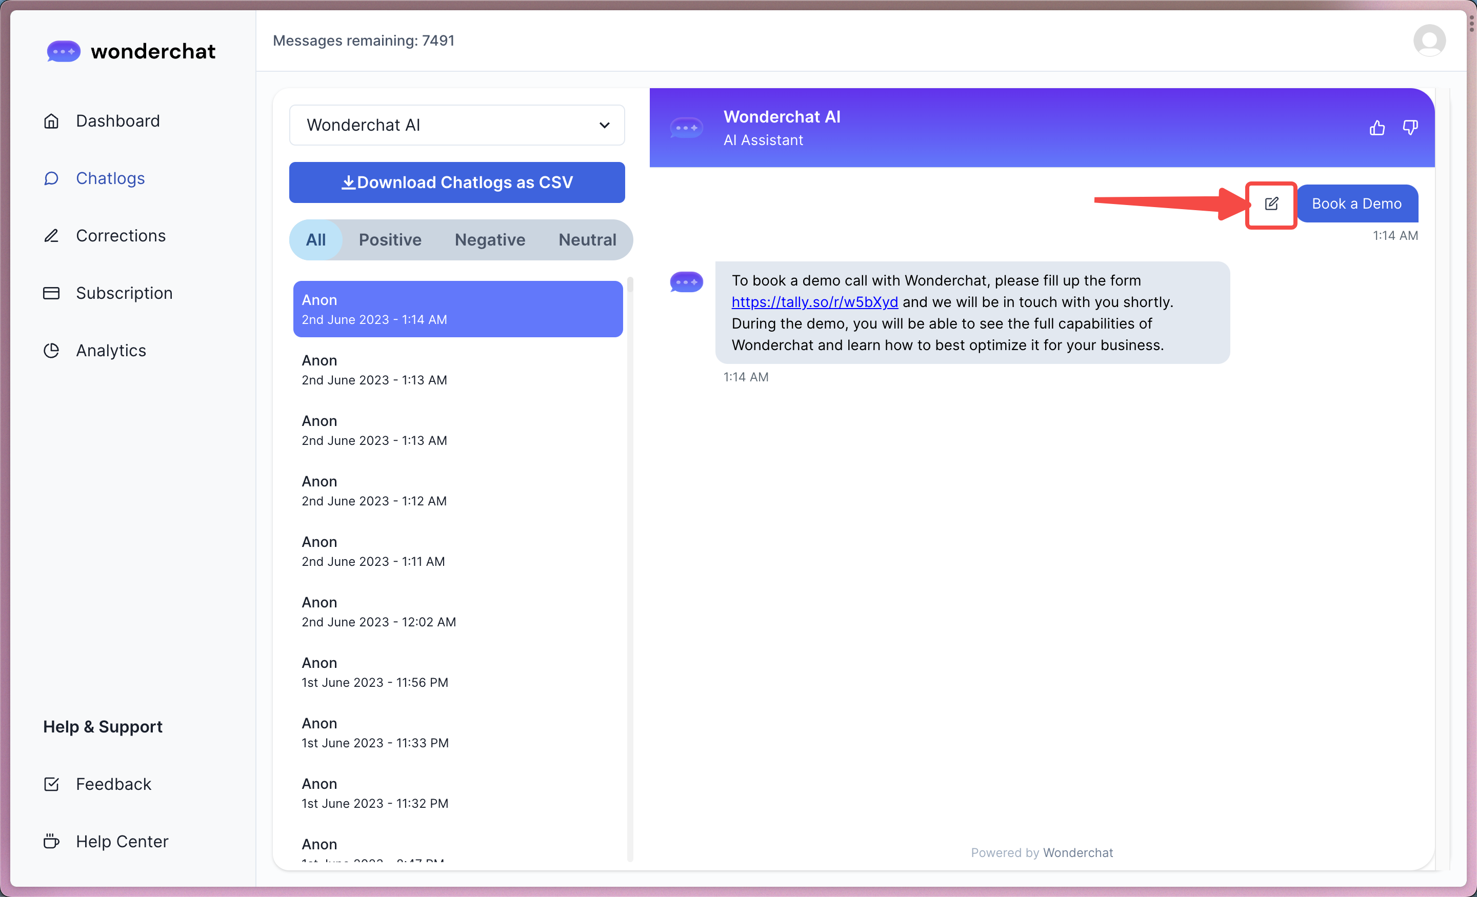
Task: Select the Neutral sentiment filter
Action: click(587, 240)
